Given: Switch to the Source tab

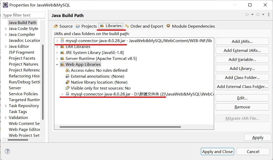Looking at the screenshot, I should point(63,26).
